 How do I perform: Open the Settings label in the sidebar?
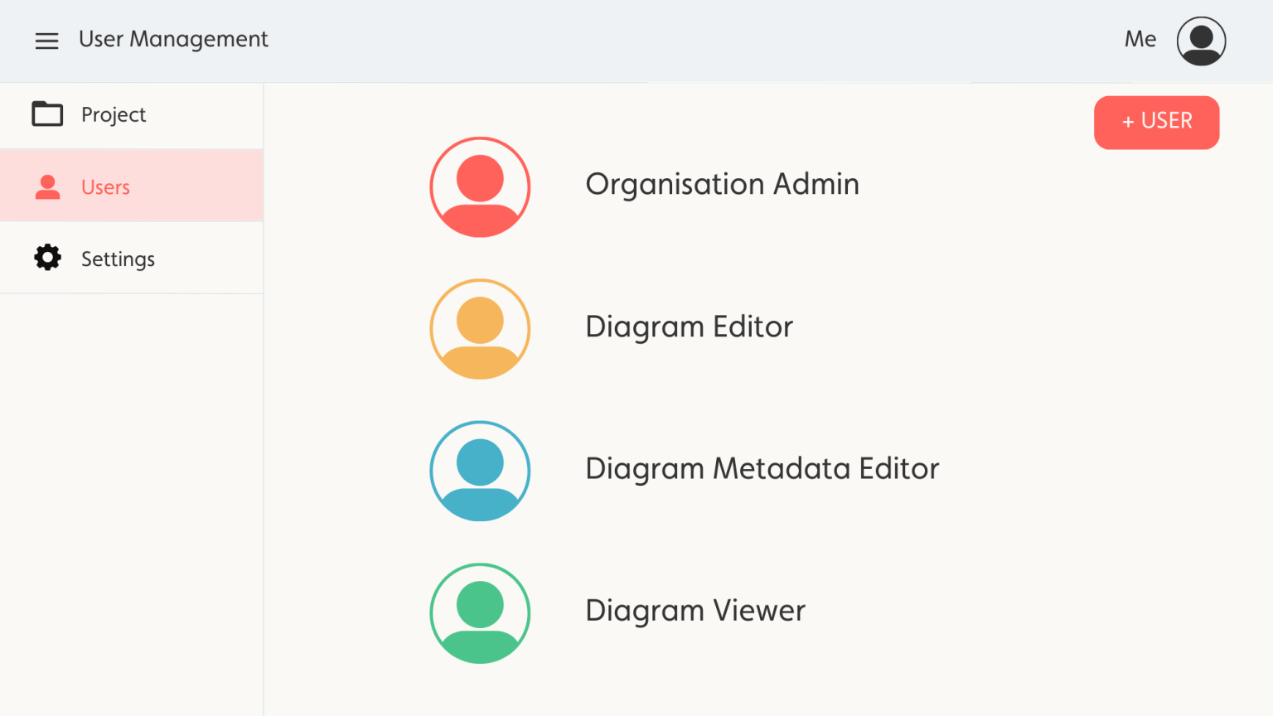118,259
